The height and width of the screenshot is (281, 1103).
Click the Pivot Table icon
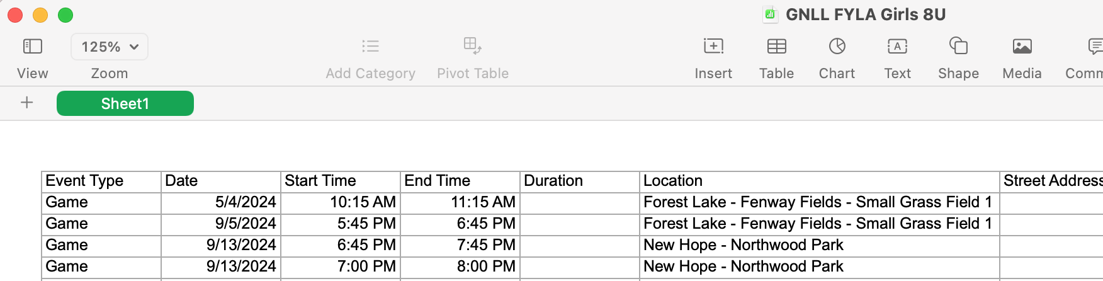pos(472,47)
